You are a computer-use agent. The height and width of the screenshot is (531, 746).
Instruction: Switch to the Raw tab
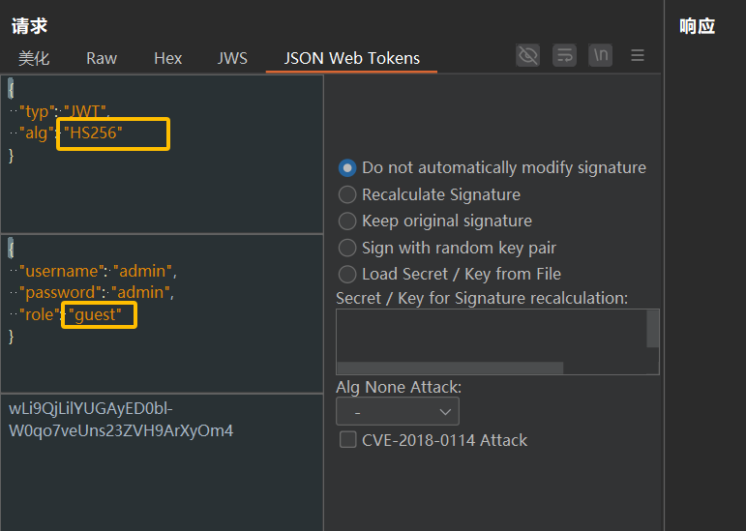click(x=102, y=58)
